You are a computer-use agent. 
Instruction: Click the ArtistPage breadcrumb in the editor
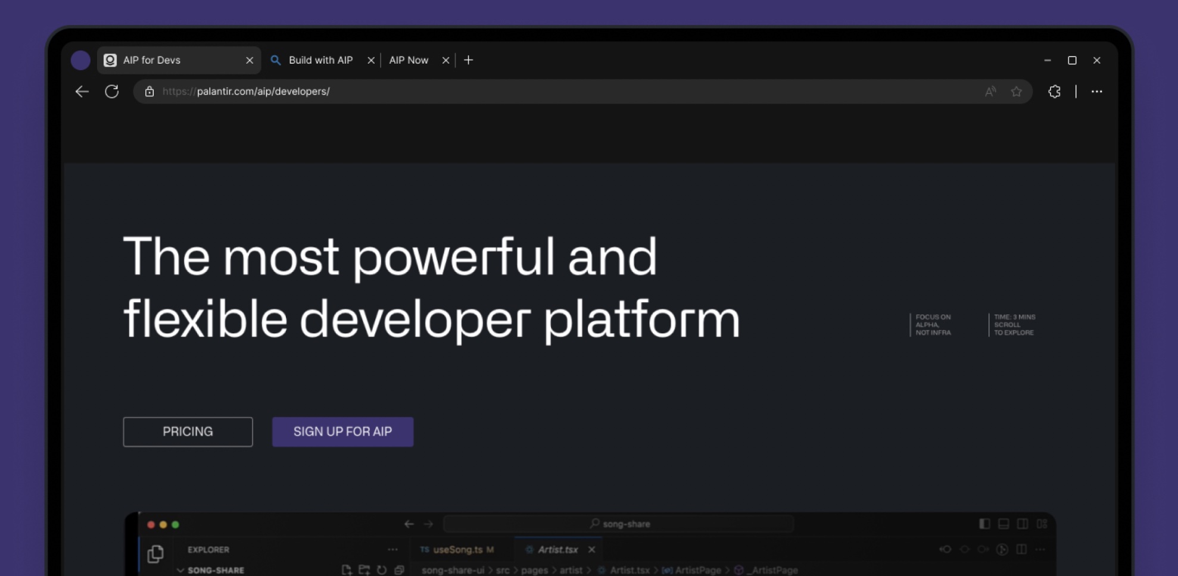(698, 571)
